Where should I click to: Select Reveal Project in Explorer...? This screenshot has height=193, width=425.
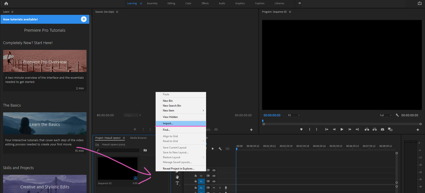[181, 169]
